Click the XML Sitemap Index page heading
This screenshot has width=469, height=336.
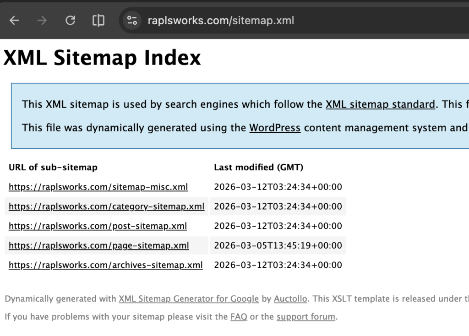102,58
